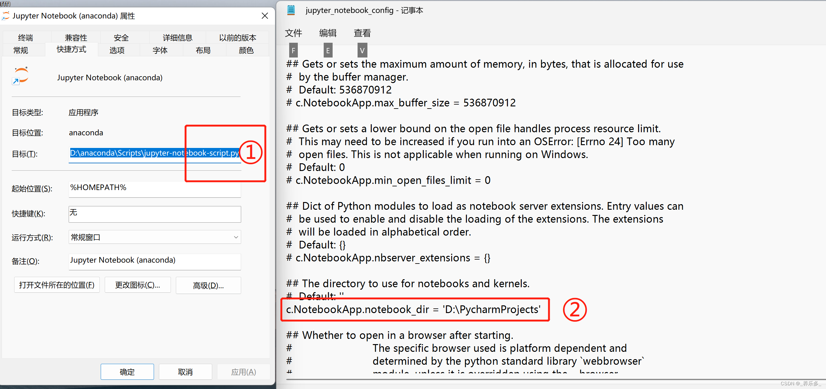Switch to the 颜色 tab
This screenshot has height=389, width=826.
[x=246, y=50]
